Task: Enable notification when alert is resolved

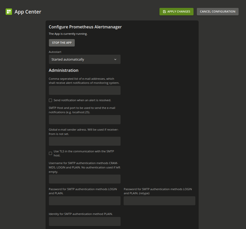Action: (50, 100)
